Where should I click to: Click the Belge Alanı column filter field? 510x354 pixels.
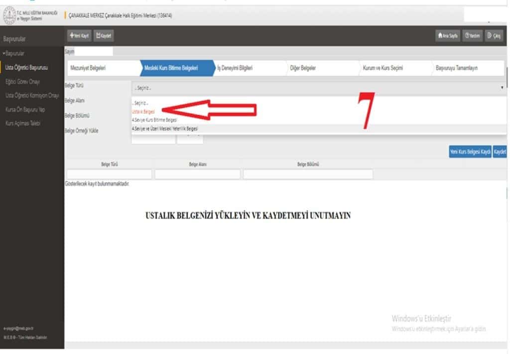coord(197,174)
